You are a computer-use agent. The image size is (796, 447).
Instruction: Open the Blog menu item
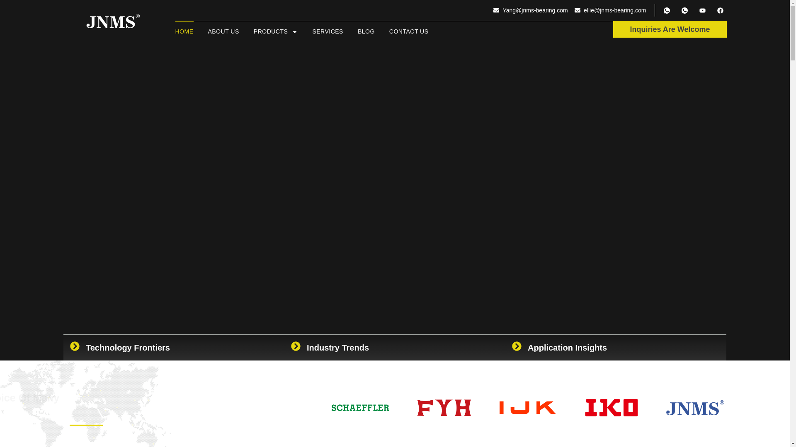point(366,31)
